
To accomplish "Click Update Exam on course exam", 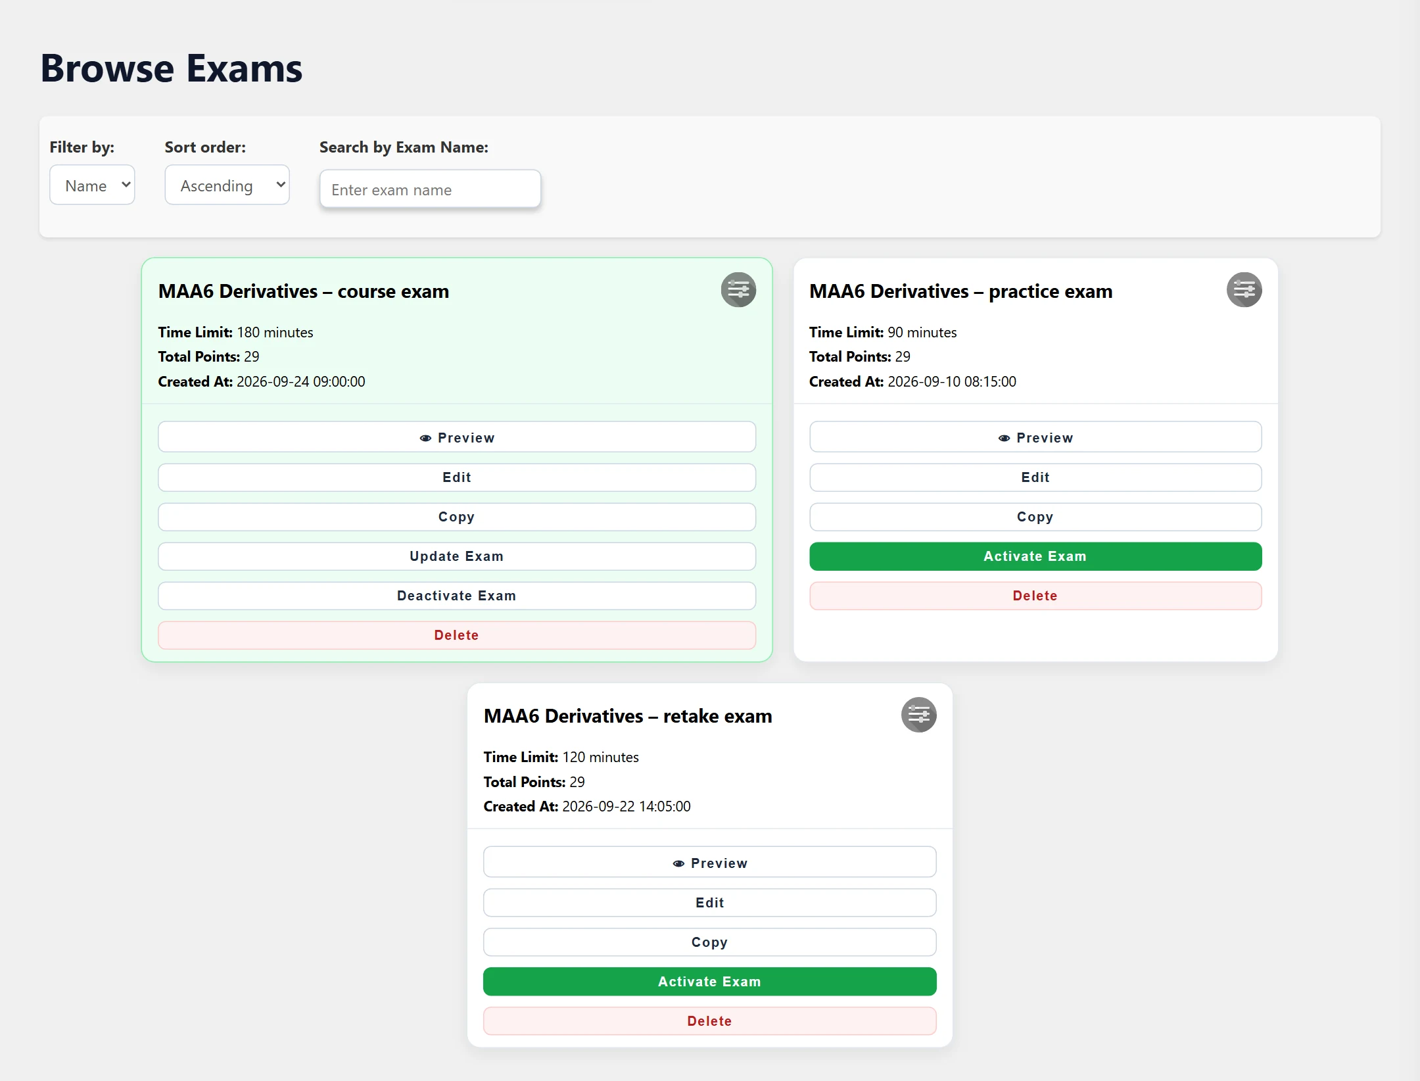I will tap(456, 556).
